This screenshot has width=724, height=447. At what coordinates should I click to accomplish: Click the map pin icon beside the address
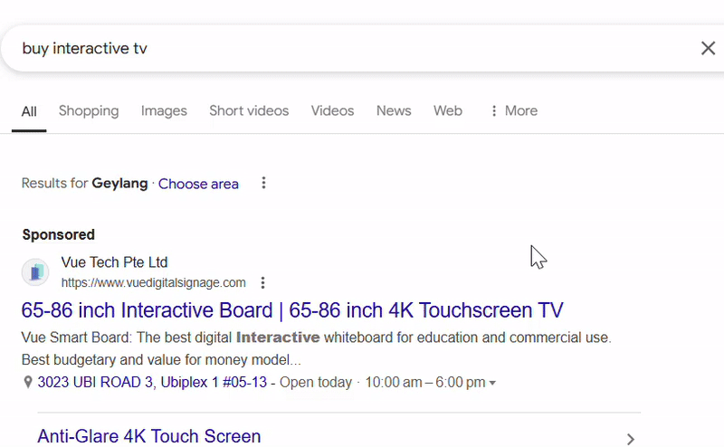28,383
